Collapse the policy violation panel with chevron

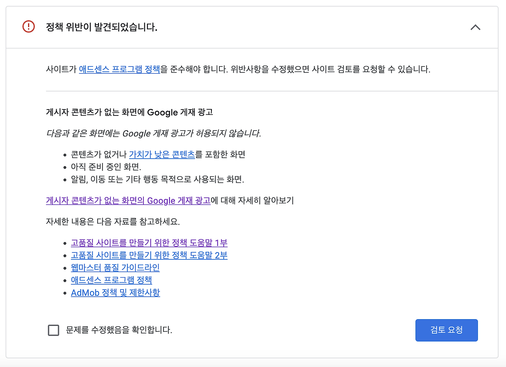click(x=475, y=27)
